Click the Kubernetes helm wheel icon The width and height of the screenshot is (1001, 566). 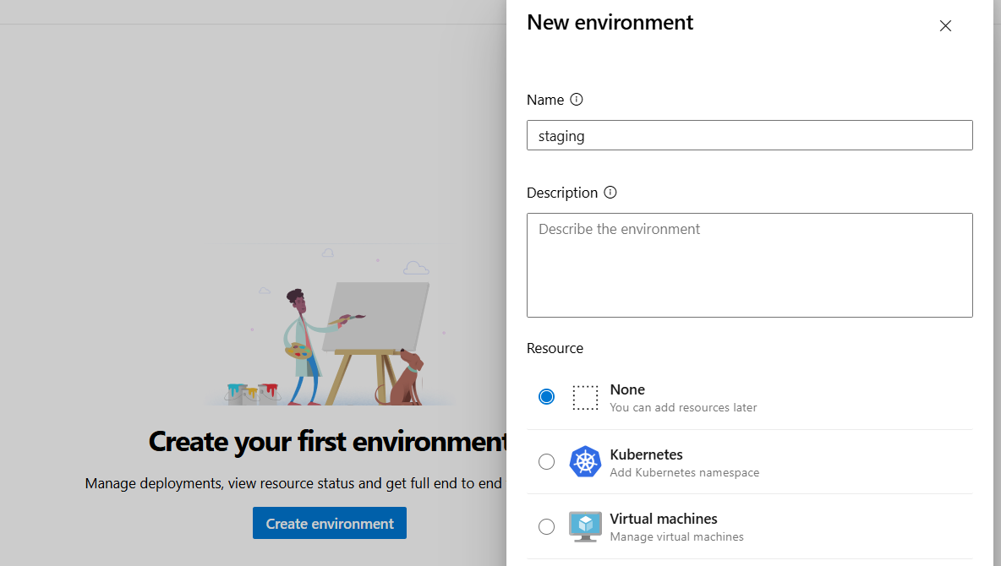(585, 462)
